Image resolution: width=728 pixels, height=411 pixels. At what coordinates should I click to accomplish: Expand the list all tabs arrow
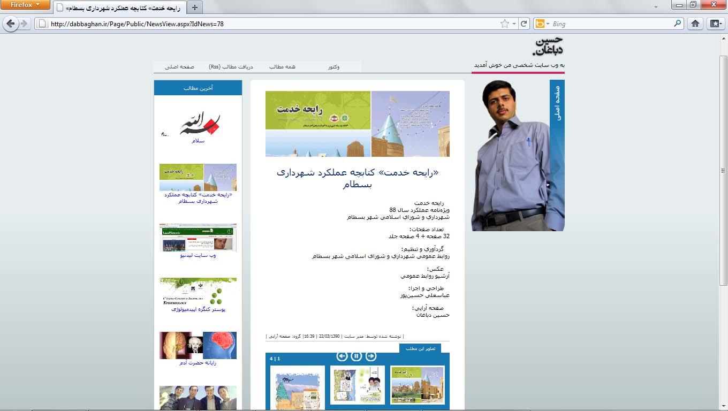(656, 7)
